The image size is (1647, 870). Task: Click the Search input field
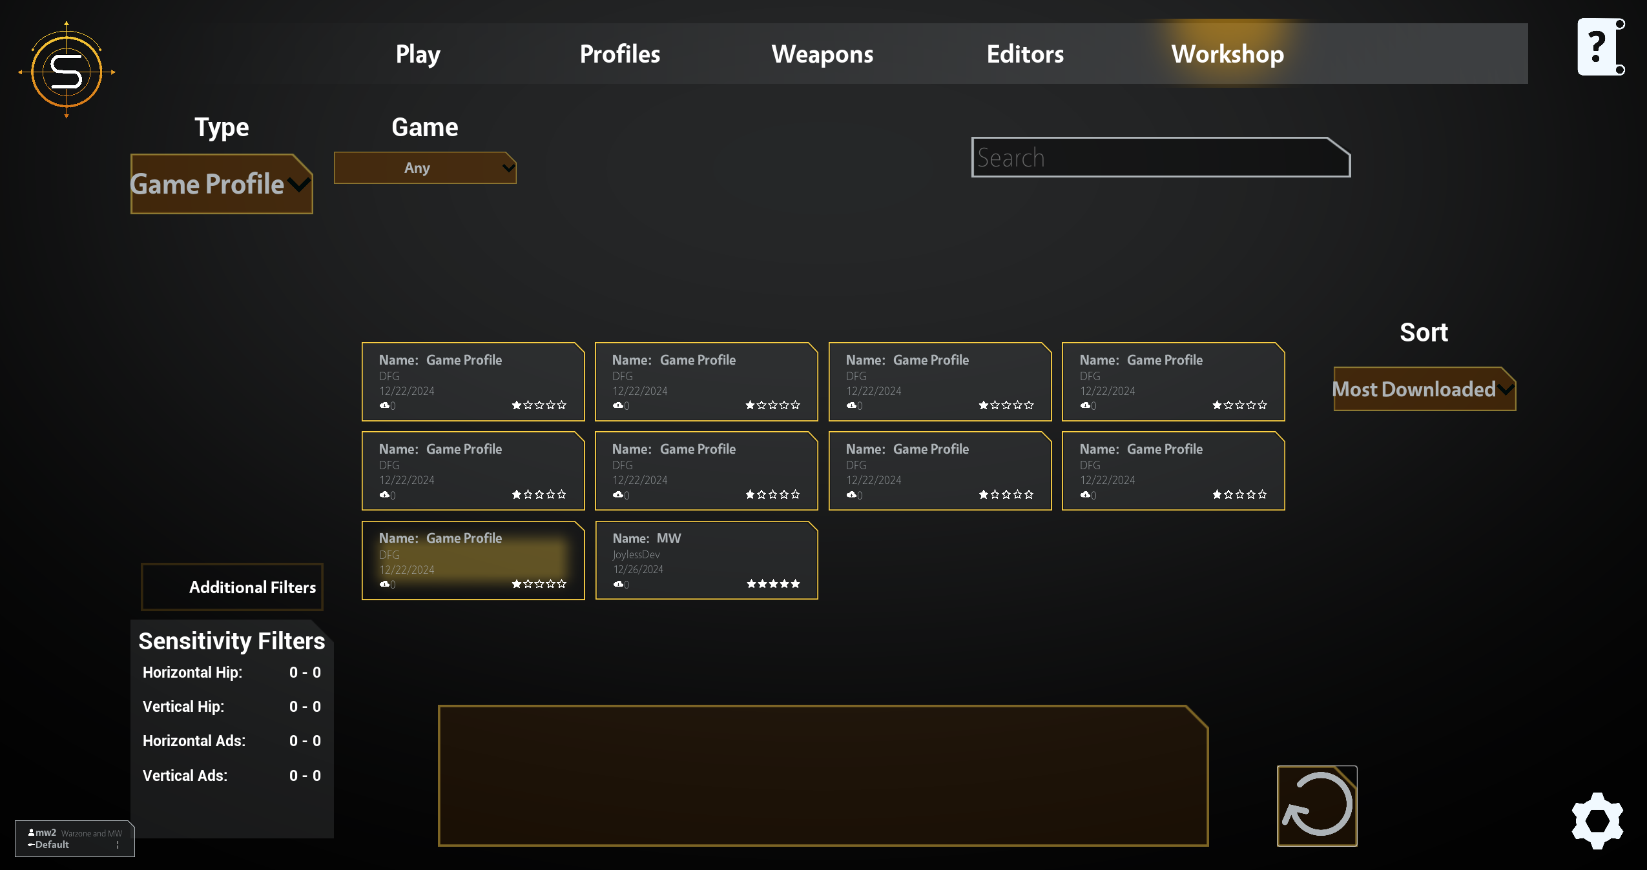click(1161, 157)
